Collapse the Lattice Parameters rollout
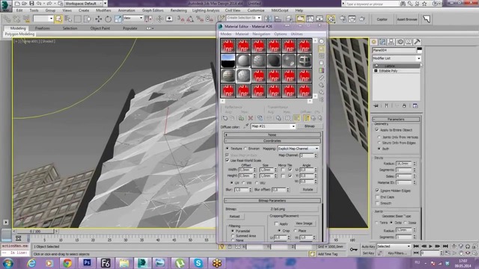This screenshot has width=479, height=269. (x=396, y=120)
